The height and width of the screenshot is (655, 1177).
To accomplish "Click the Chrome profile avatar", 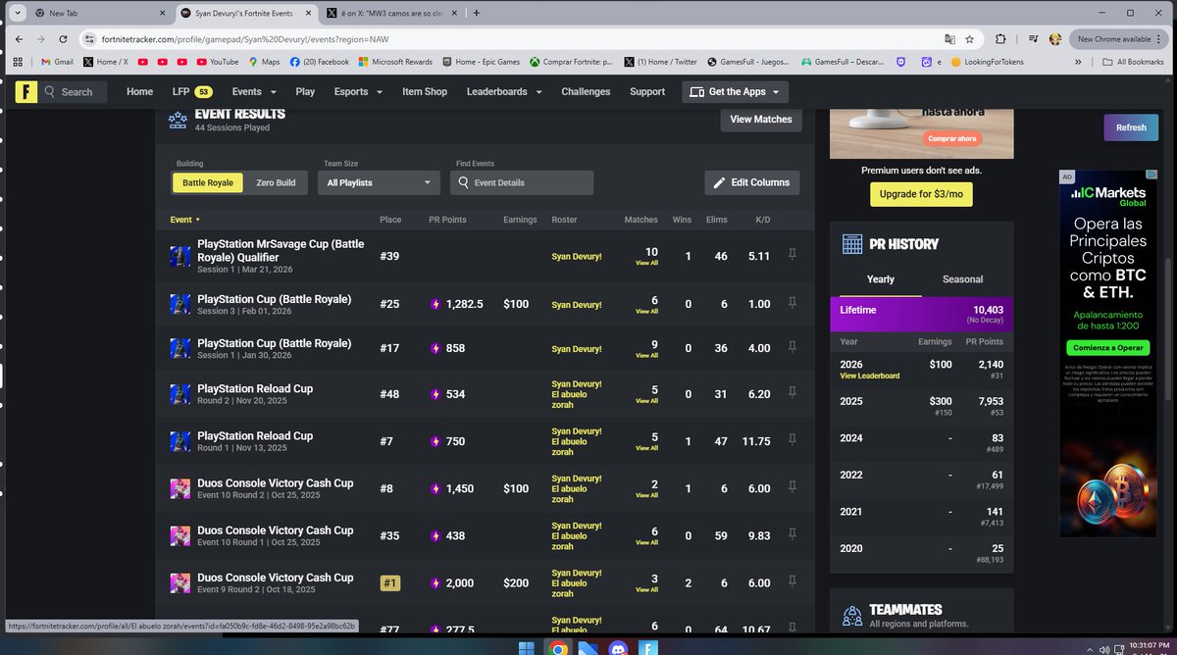I will point(1055,39).
